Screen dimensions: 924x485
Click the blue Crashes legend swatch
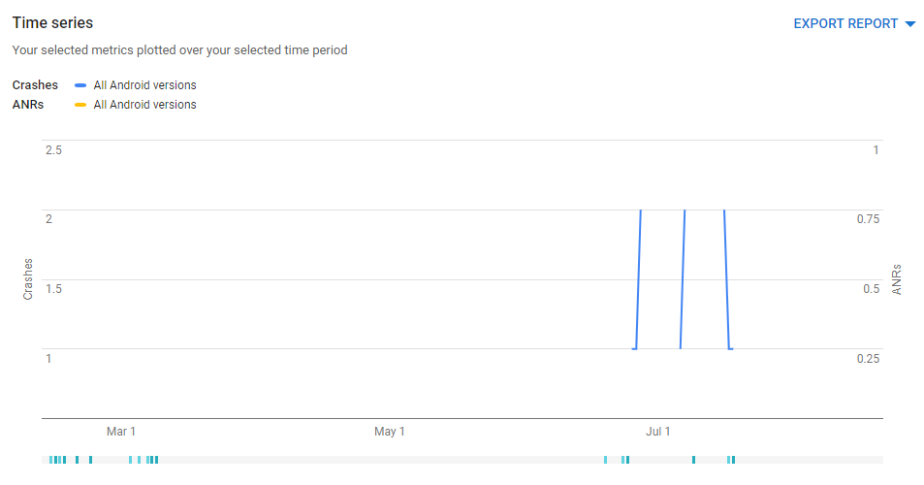(80, 85)
